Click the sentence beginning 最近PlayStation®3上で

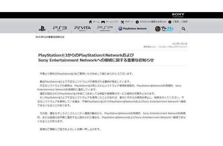pos(85,82)
